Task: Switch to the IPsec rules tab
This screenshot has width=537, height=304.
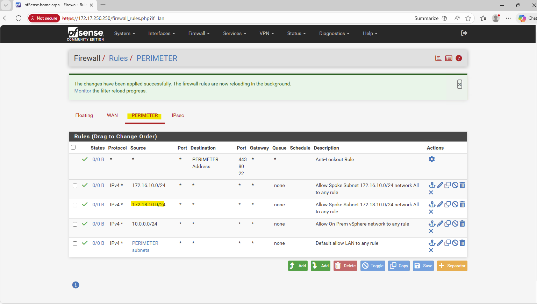Action: (x=178, y=116)
